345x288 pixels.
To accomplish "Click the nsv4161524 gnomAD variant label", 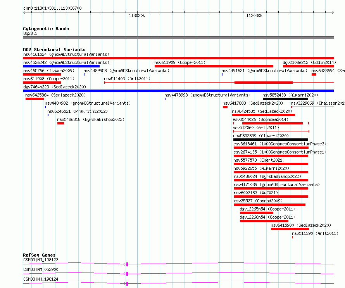I will tap(66, 54).
